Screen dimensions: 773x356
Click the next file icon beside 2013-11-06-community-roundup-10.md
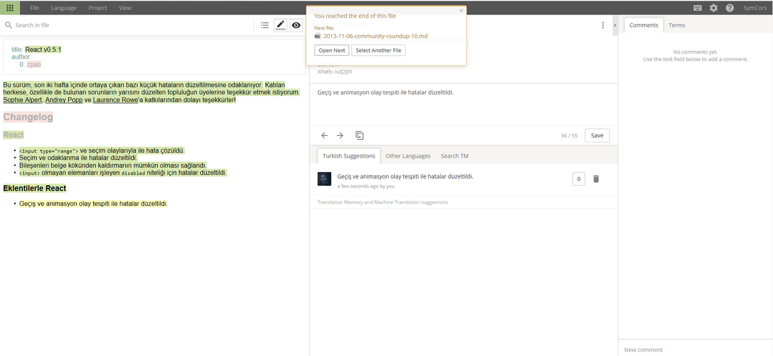pos(318,36)
